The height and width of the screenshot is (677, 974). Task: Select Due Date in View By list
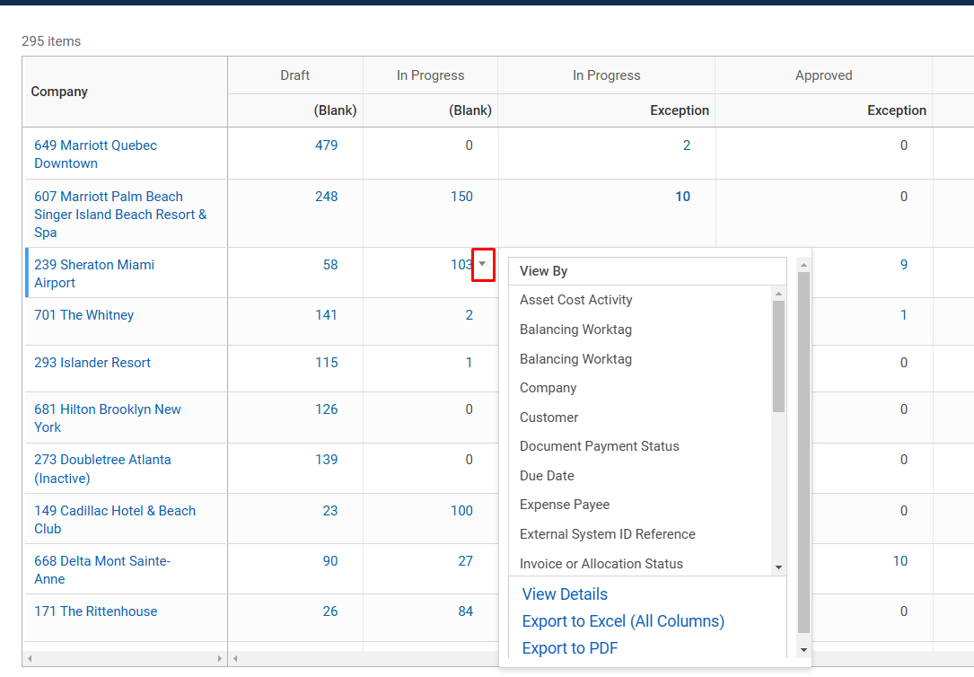tap(547, 476)
